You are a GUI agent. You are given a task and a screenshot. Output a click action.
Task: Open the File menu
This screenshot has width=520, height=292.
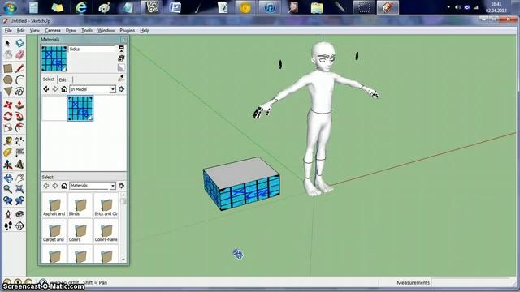tap(8, 31)
